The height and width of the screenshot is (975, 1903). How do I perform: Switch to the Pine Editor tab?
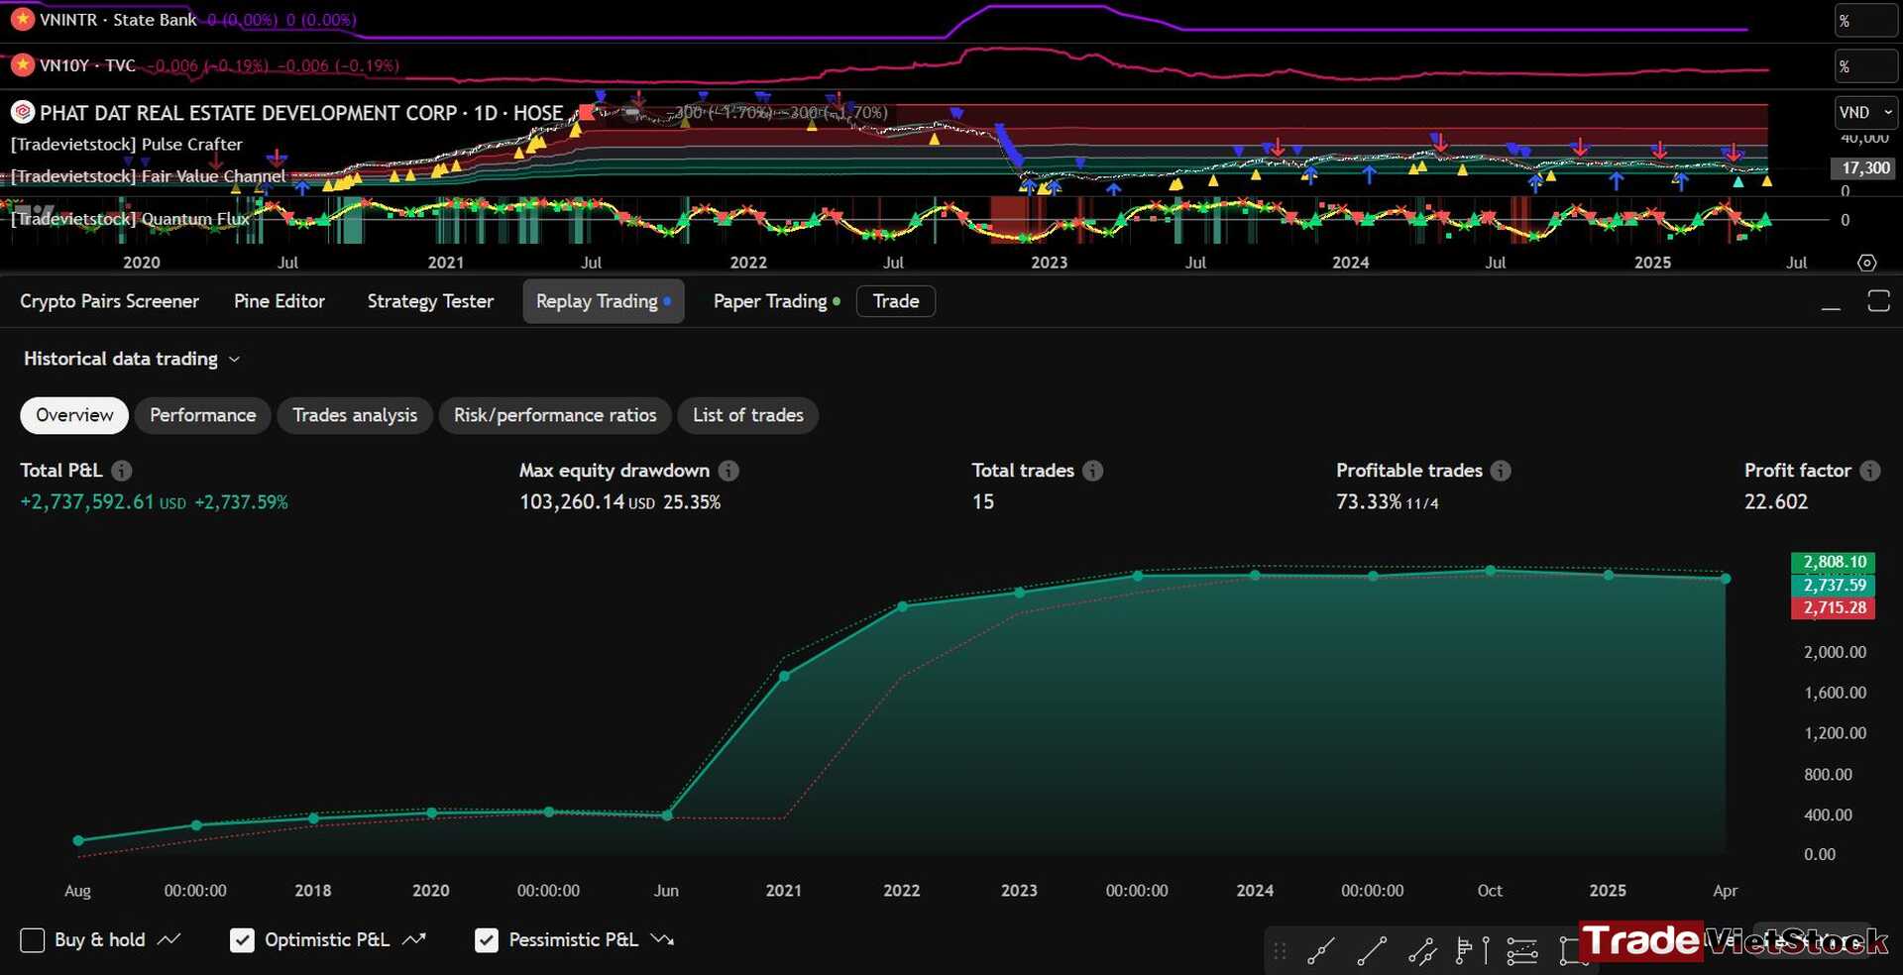point(280,301)
